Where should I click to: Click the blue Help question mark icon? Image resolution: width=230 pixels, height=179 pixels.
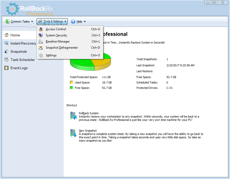(73, 22)
